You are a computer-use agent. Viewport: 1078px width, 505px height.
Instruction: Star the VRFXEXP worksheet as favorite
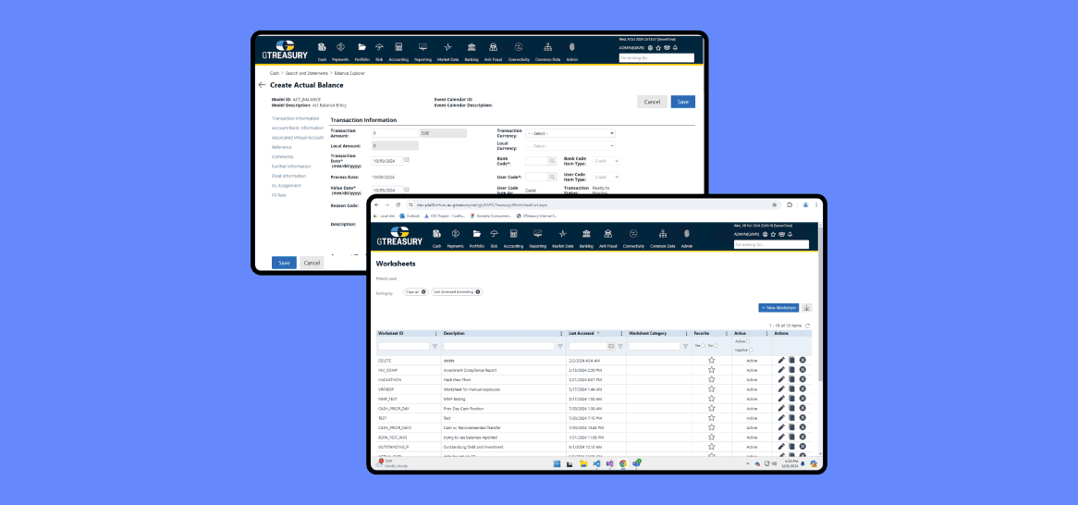tap(711, 390)
